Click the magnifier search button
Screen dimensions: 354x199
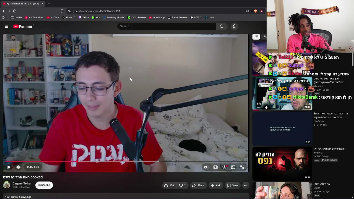(222, 26)
